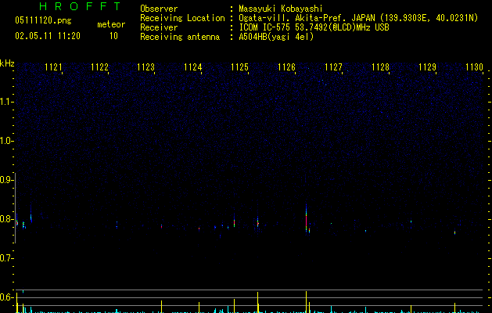Click the 1126 time marker
Viewport: 492px width, 313px height.
[287, 67]
